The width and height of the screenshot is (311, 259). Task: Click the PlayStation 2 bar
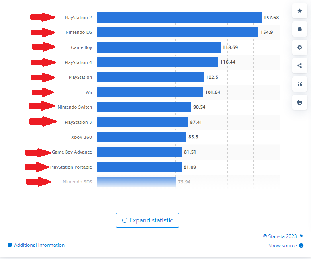point(179,18)
